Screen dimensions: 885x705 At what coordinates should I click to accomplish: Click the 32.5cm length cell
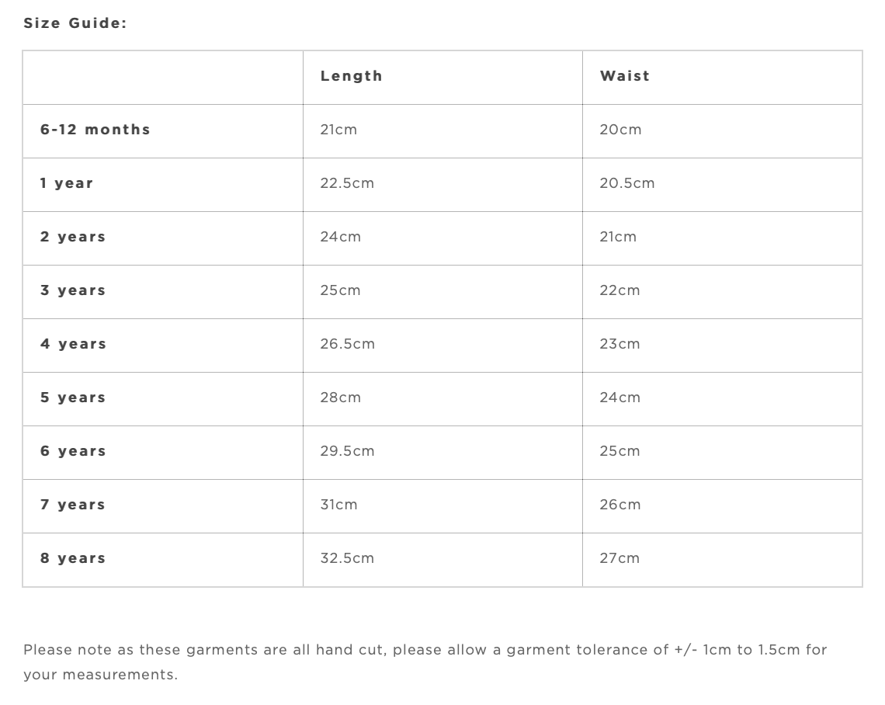point(346,558)
